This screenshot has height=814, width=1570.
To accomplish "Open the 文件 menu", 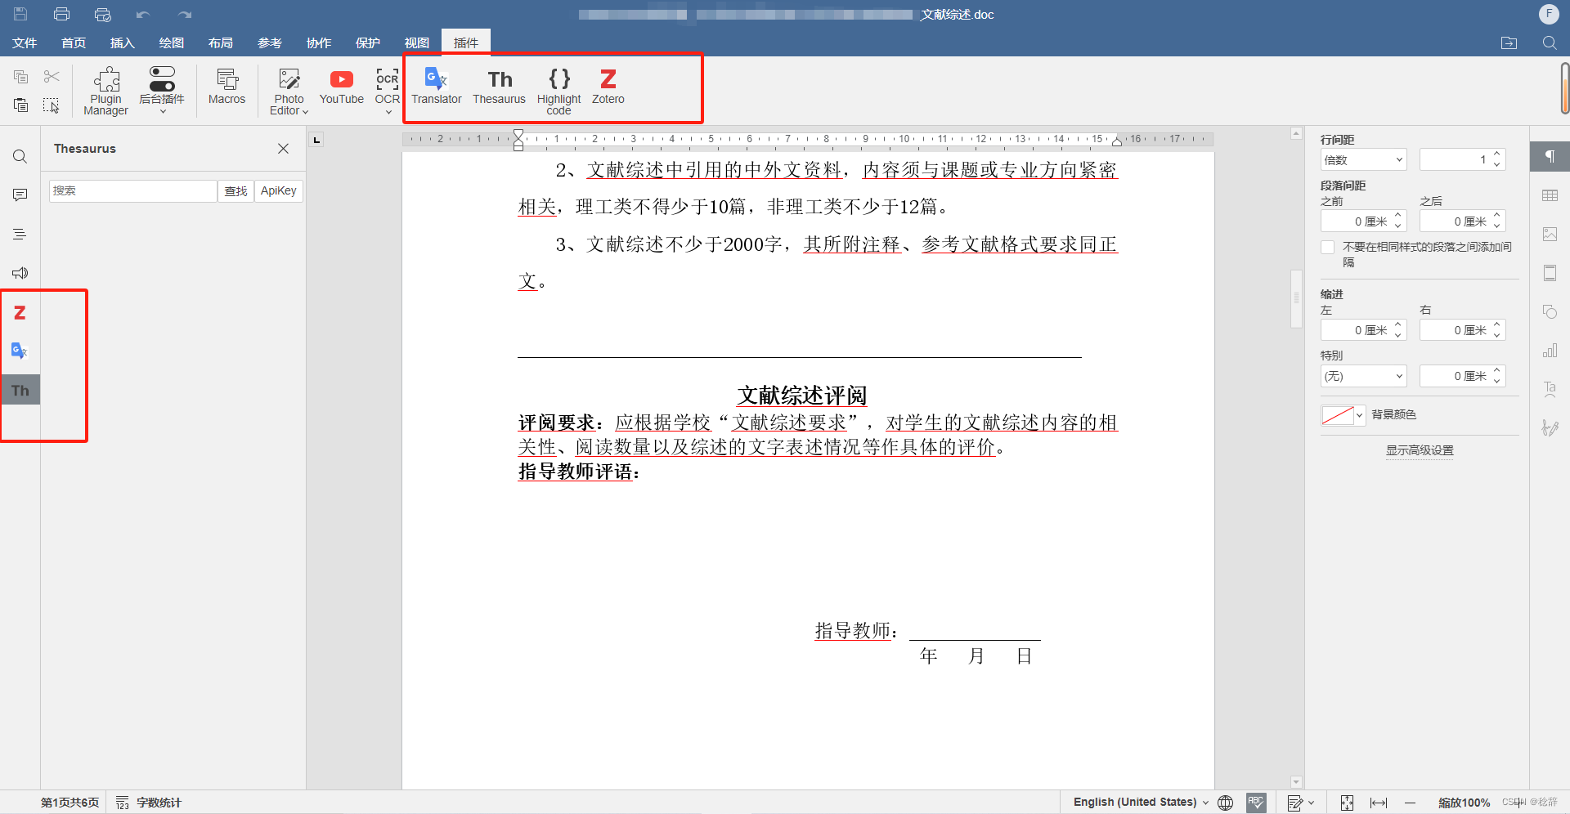I will 25,42.
